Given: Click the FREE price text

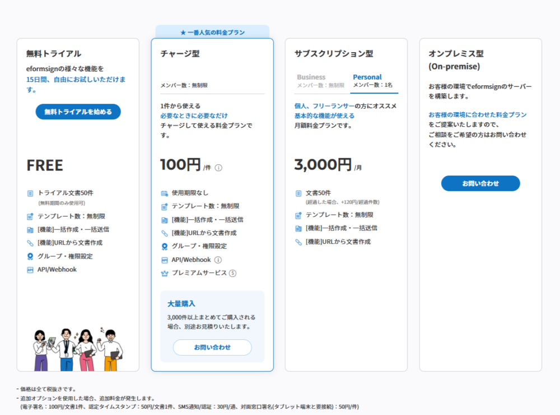Looking at the screenshot, I should [x=45, y=165].
